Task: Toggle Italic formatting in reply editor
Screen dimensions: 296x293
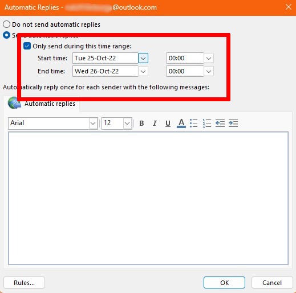Action: (x=155, y=123)
